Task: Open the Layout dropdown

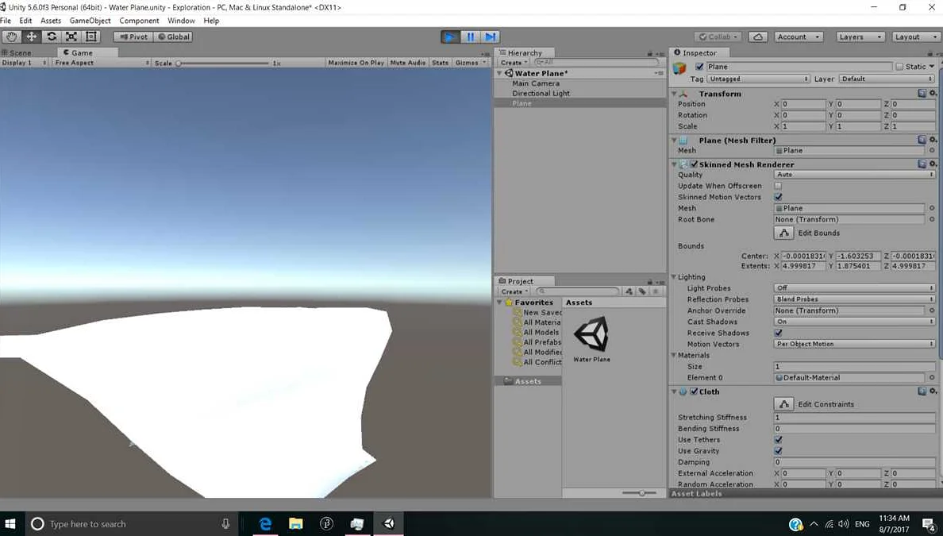Action: pos(915,37)
